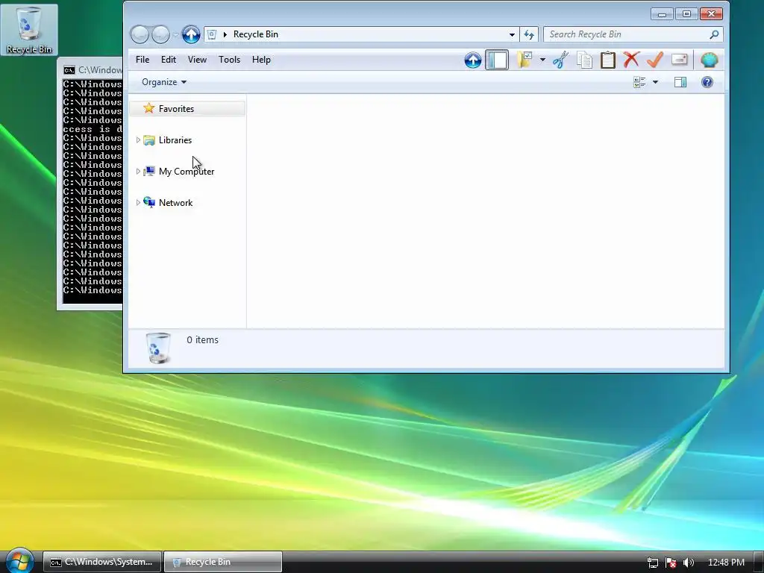The height and width of the screenshot is (573, 764).
Task: Click the magnifier search icon
Action: click(x=714, y=34)
